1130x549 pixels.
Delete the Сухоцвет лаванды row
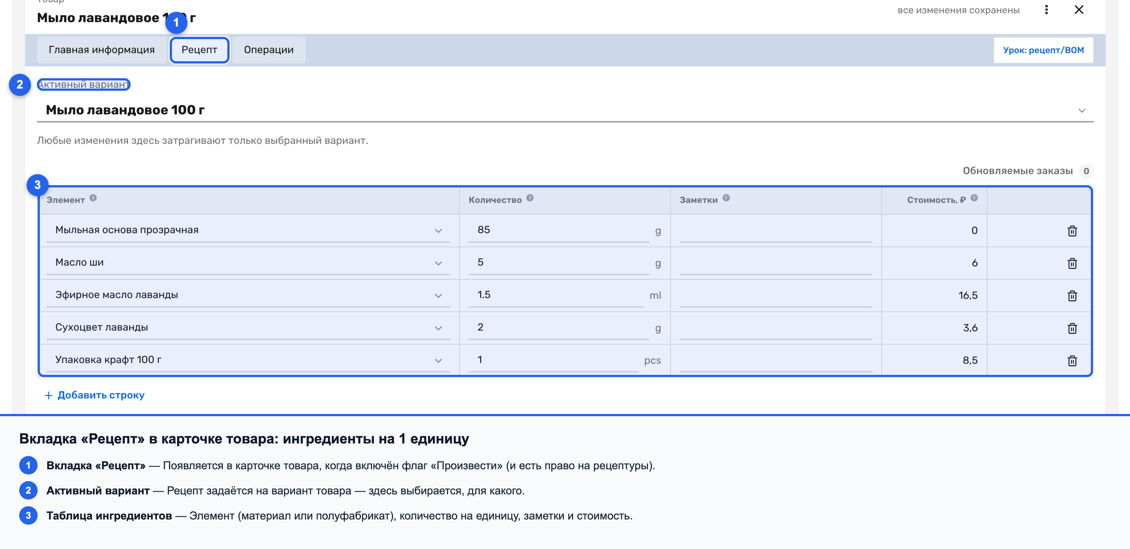tap(1072, 328)
